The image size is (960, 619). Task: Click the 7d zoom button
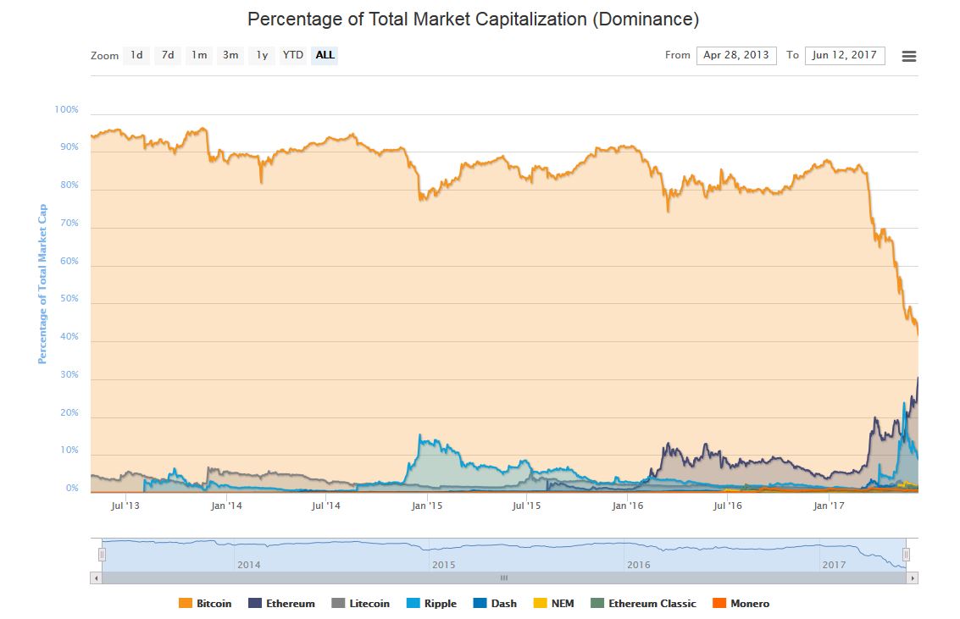coord(167,55)
